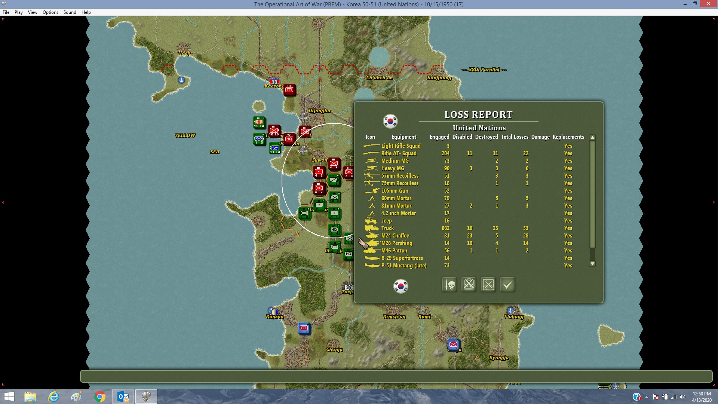
Task: Launch Internet Explorer from the taskbar
Action: (53, 397)
